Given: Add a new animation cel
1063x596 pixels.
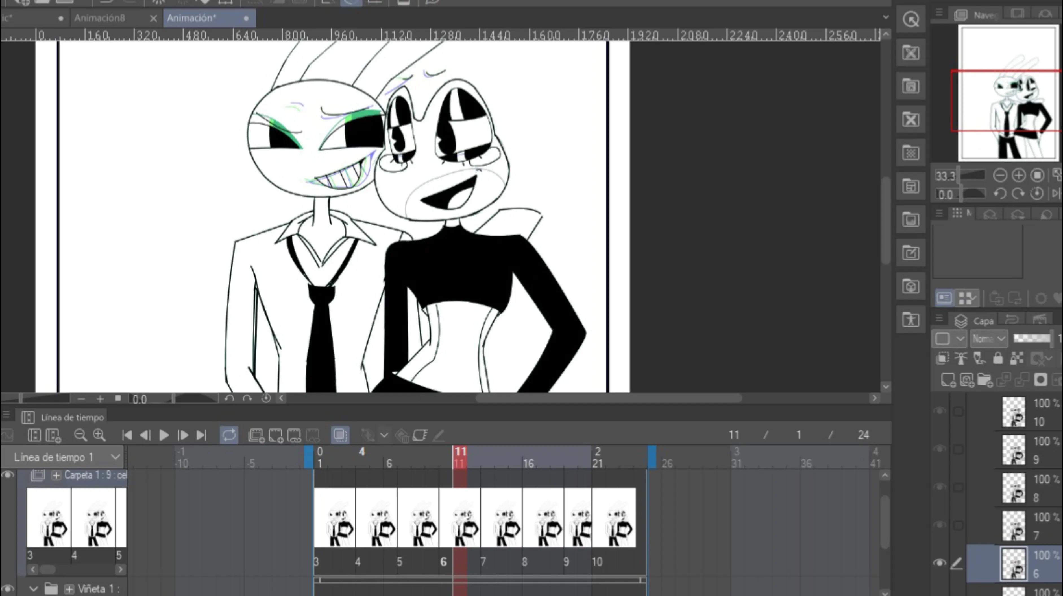Looking at the screenshot, I should tap(276, 435).
